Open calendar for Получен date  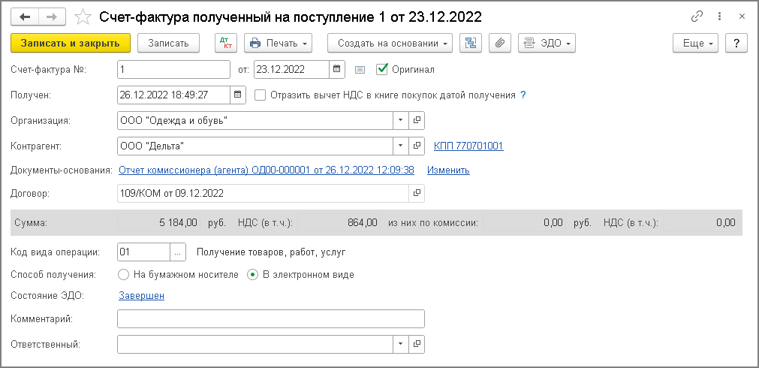(238, 95)
